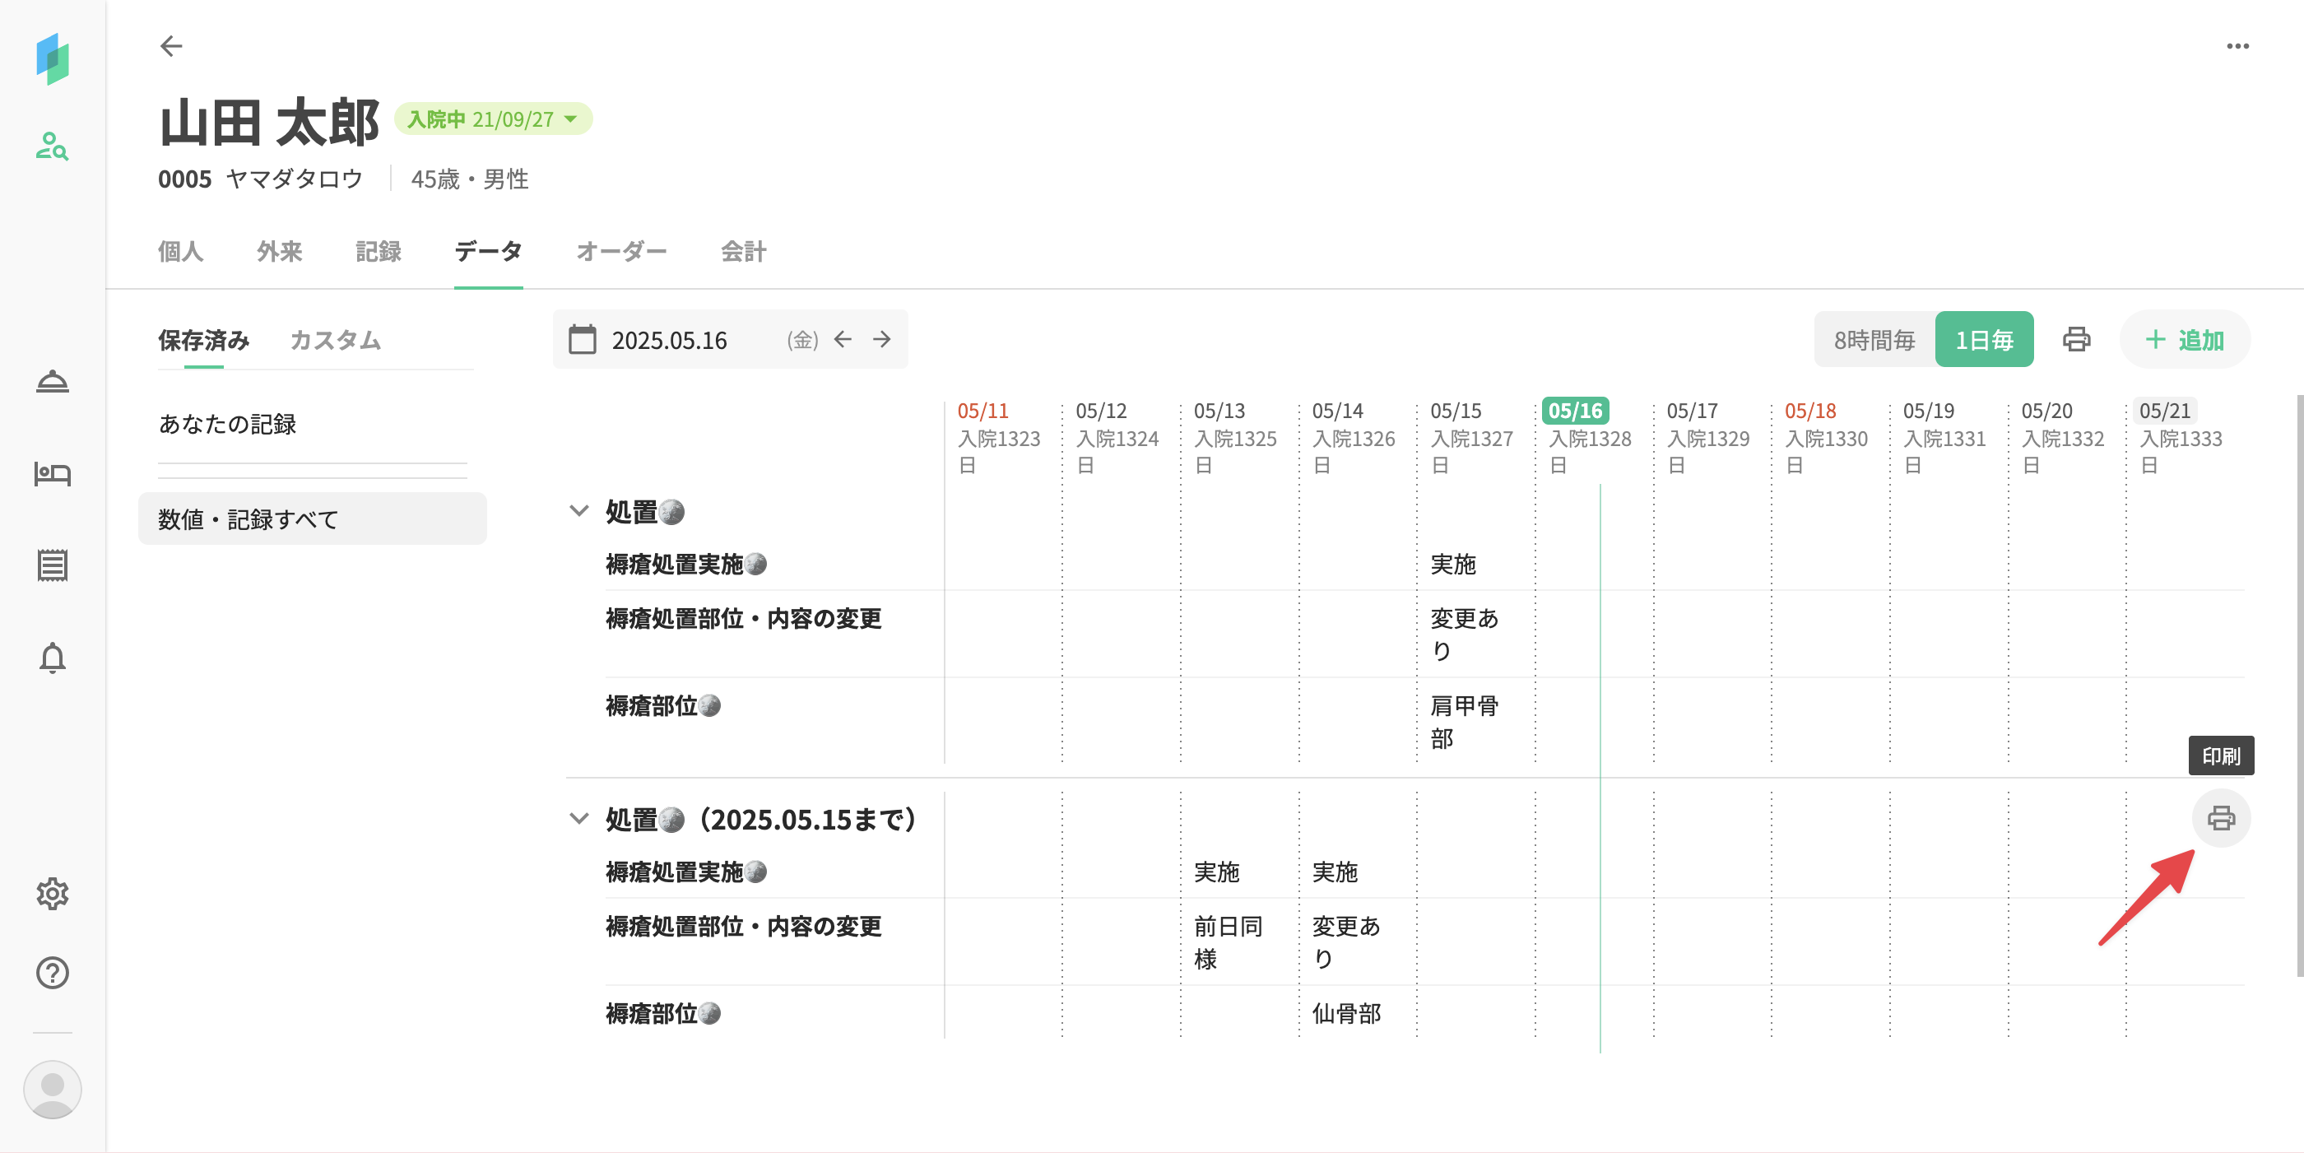The height and width of the screenshot is (1153, 2304).
Task: Collapse the 処置 (2025.05.15まで) section
Action: point(578,819)
